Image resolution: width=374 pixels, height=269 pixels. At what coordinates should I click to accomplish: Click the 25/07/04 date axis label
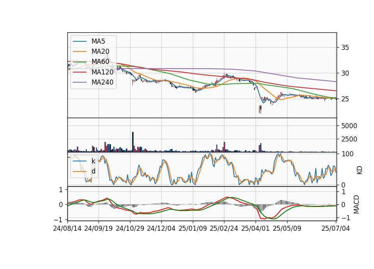click(335, 228)
